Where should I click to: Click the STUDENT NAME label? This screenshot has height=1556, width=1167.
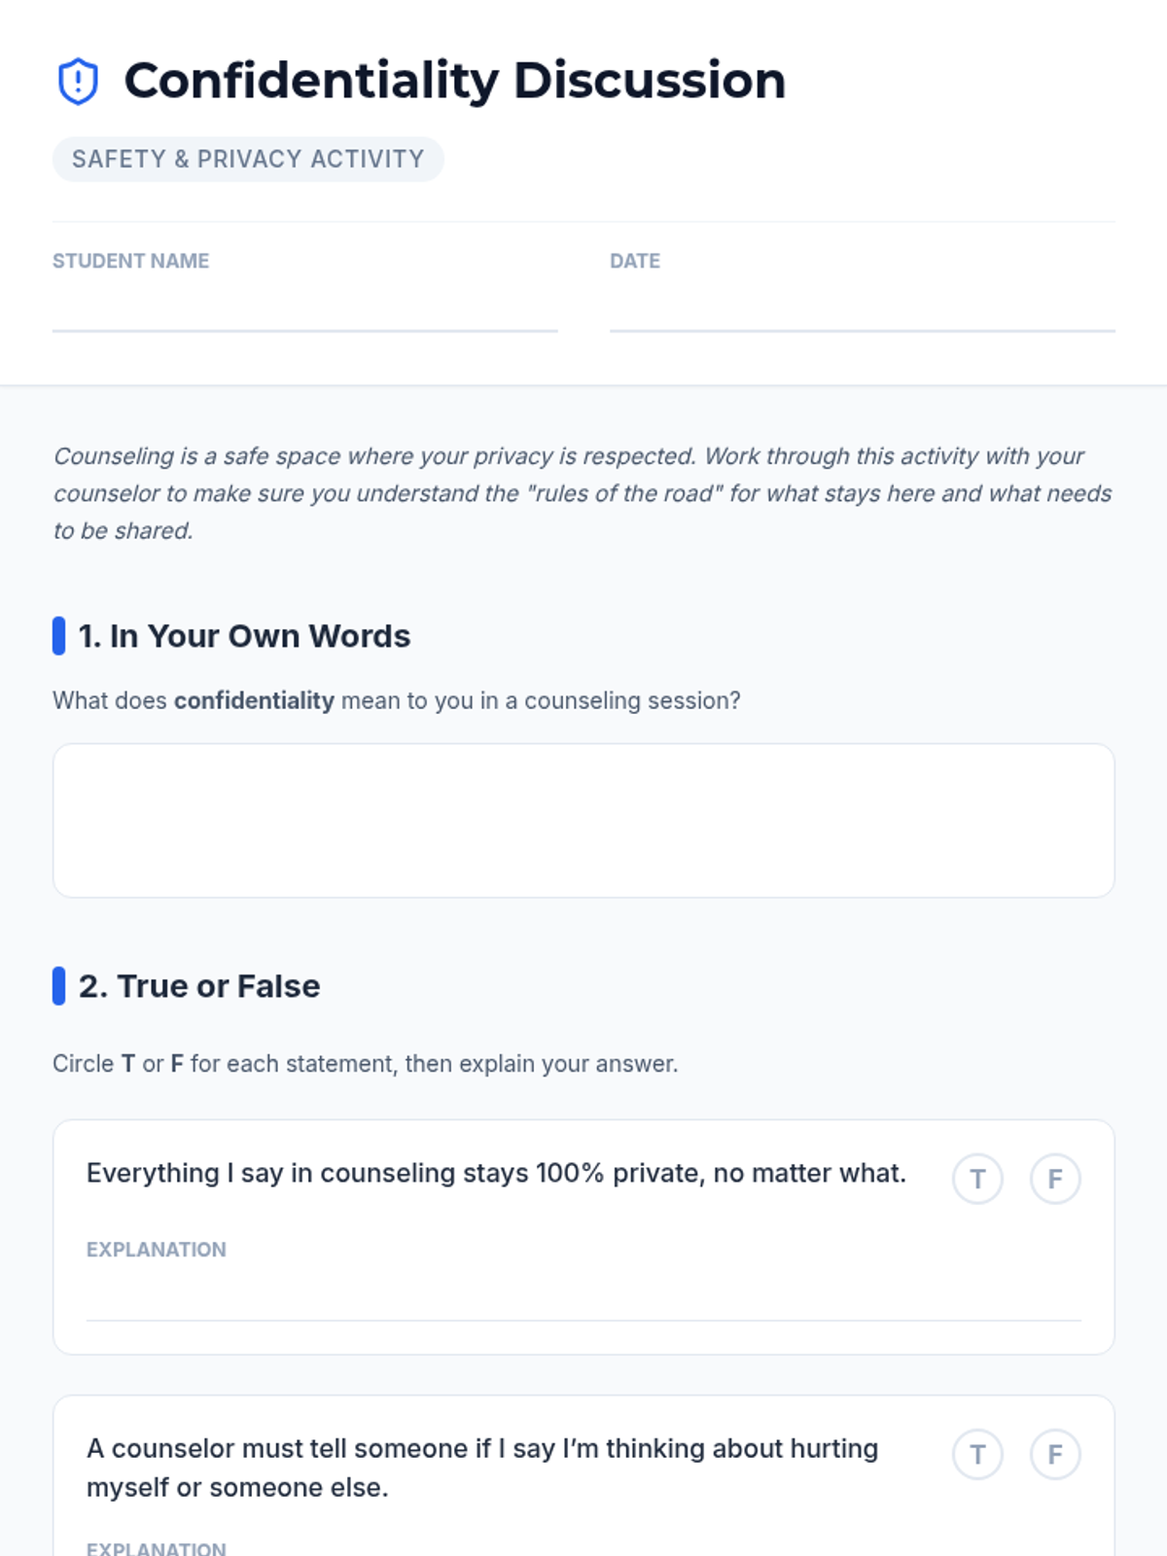(x=130, y=261)
